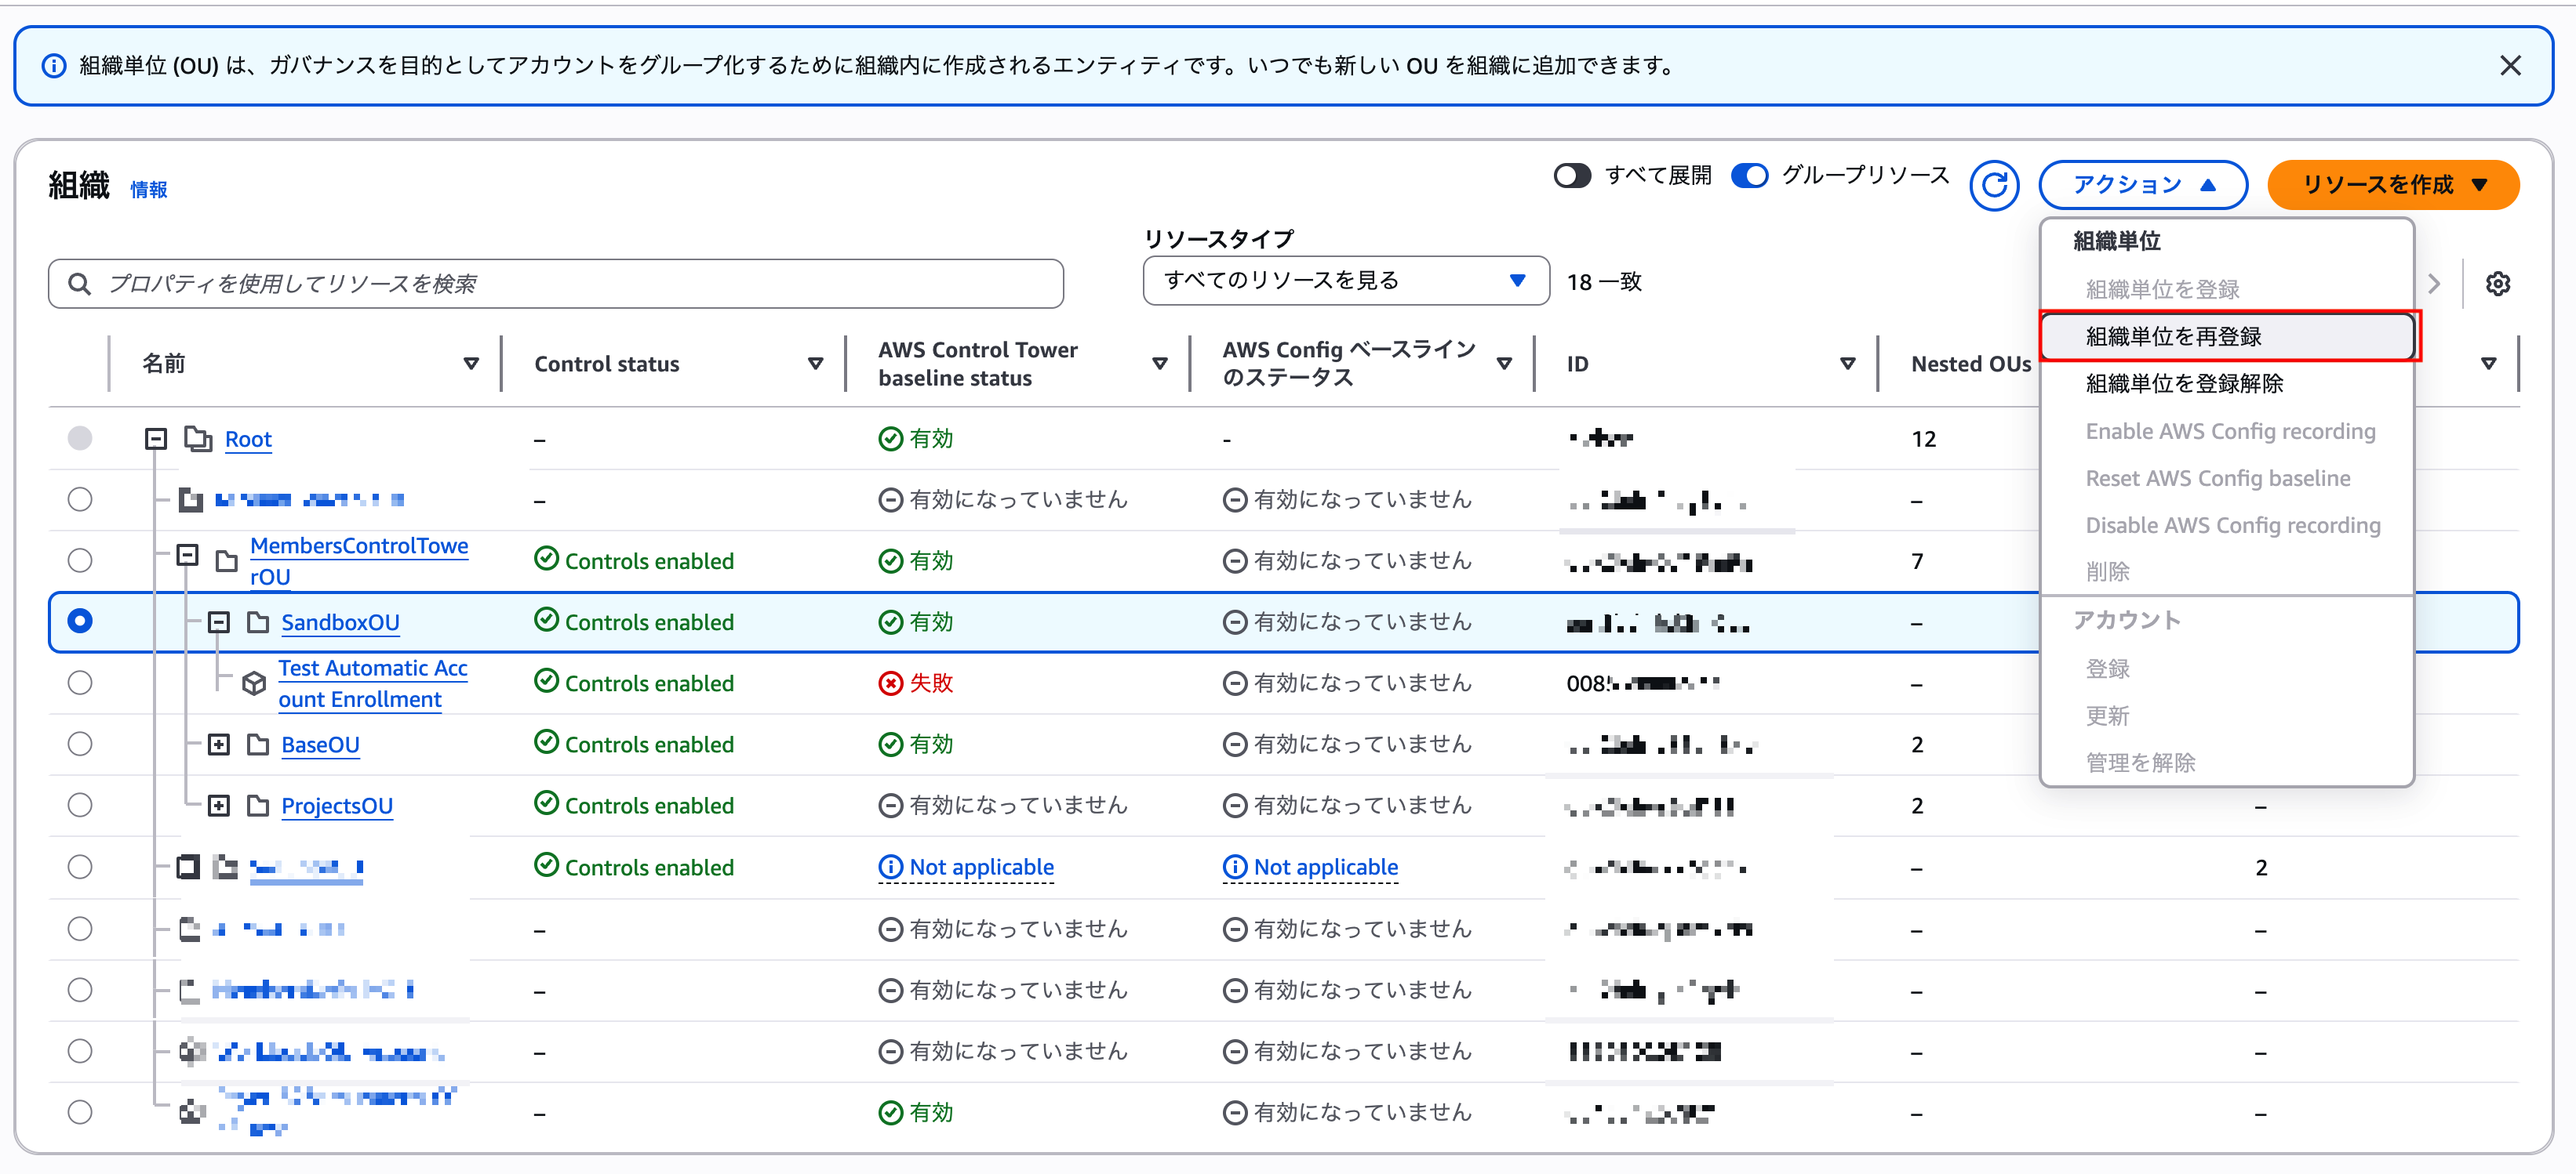Open the すべてのリソースを見る dropdown
The image size is (2576, 1174).
pyautogui.click(x=1346, y=281)
